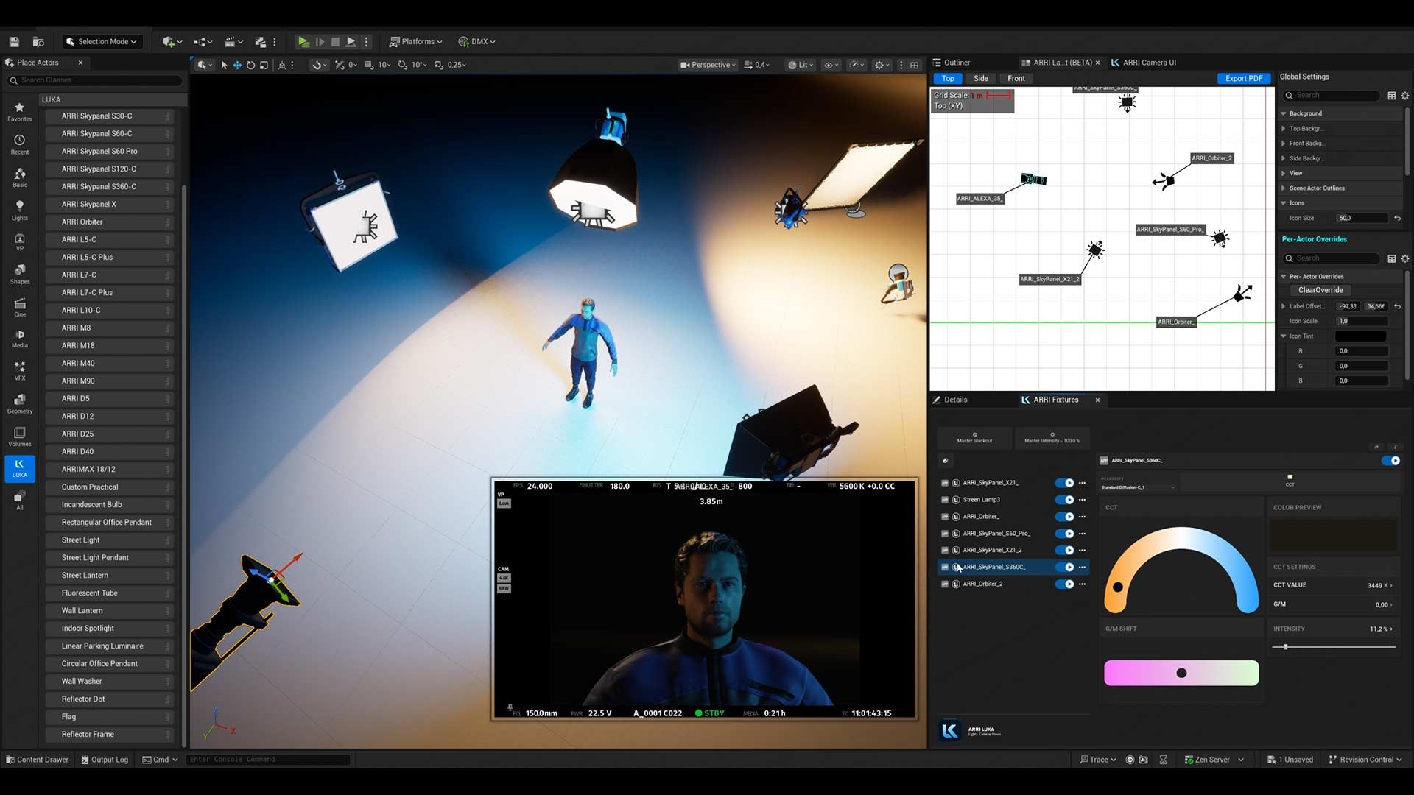
Task: Click the Eject play-arrow toolbar icon
Action: pos(351,42)
